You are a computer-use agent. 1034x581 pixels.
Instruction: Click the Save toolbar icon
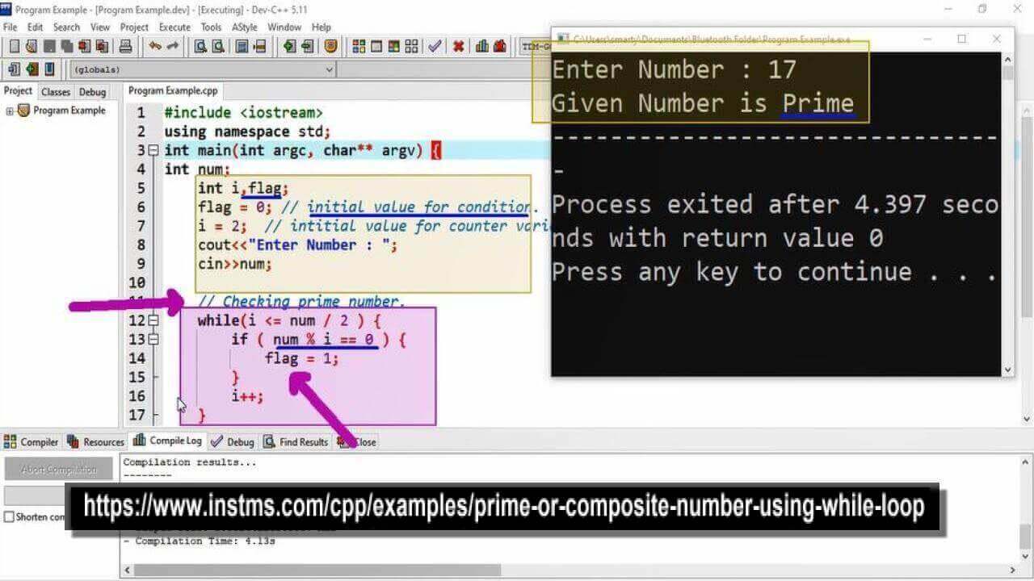[x=49, y=46]
